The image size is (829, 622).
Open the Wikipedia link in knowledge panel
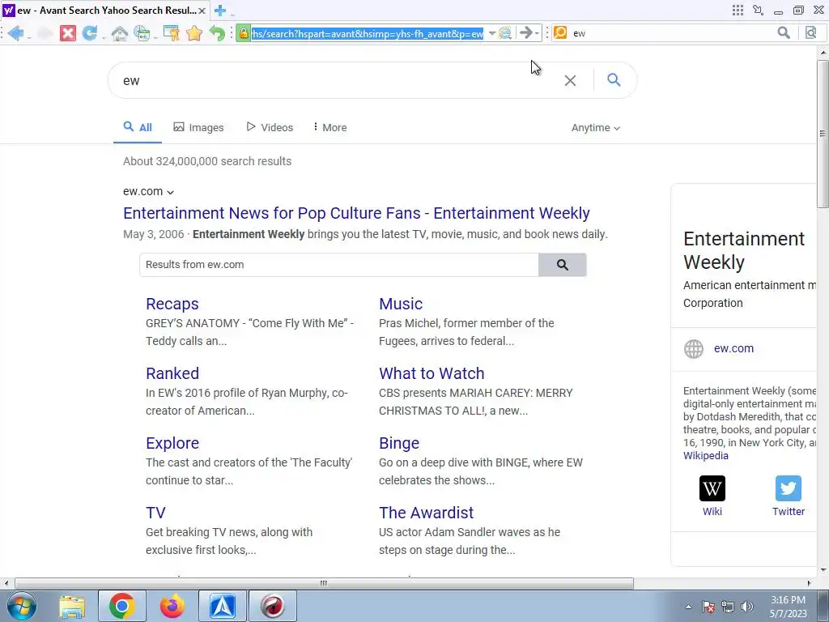tap(706, 455)
